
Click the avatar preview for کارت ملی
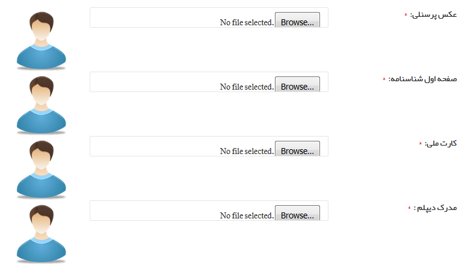coord(42,169)
